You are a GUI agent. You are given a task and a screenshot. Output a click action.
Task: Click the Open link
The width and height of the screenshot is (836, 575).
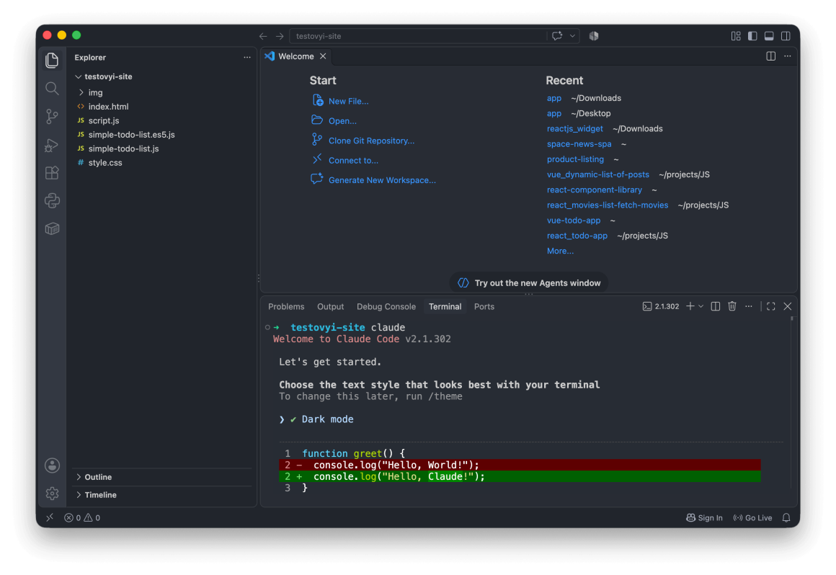342,120
